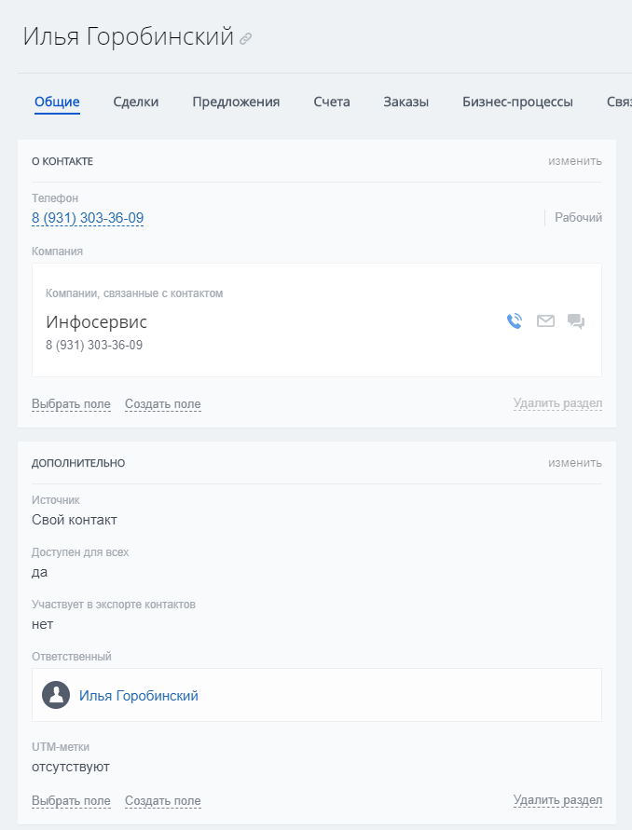Click the avatar icon of the responsible person
The height and width of the screenshot is (830, 632).
57,695
